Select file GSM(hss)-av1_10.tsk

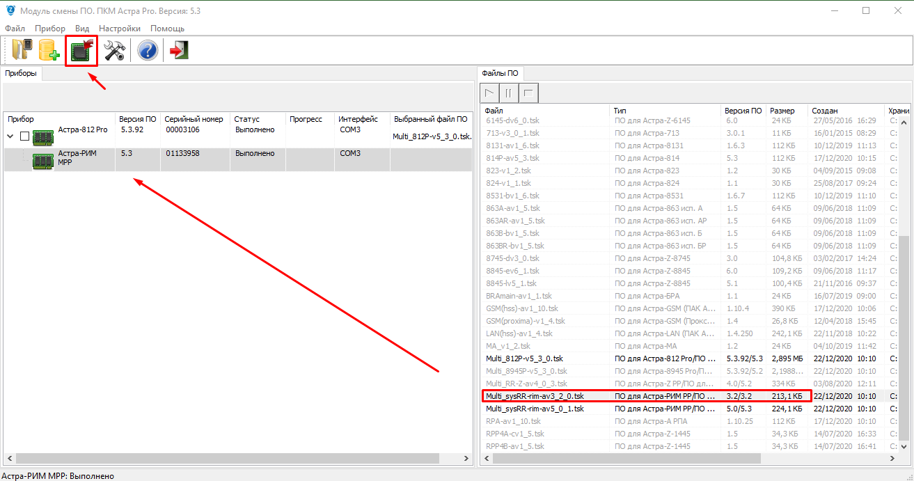pyautogui.click(x=521, y=308)
